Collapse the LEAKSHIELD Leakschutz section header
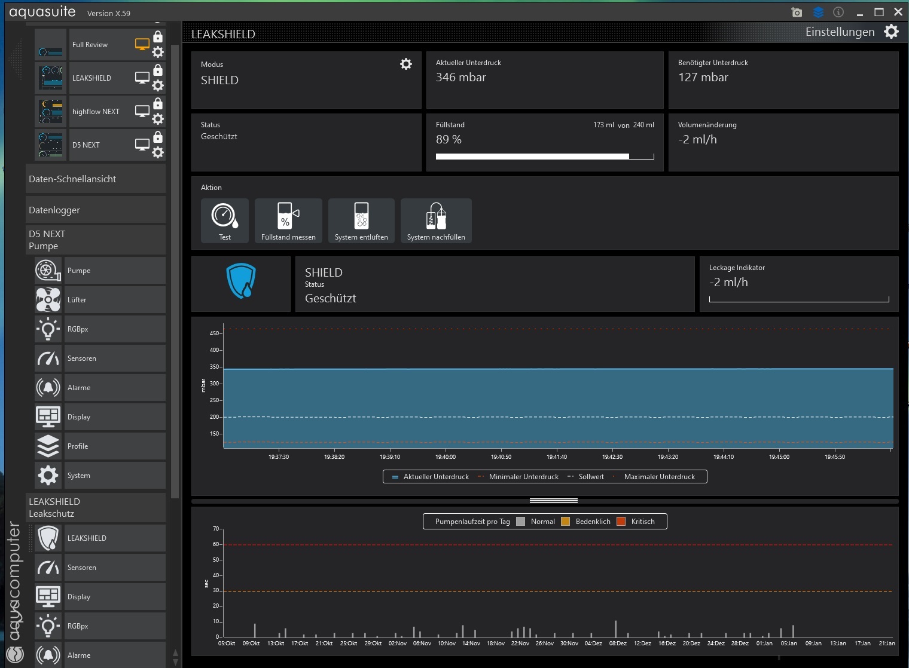Screen dimensions: 909x668 click(96, 507)
